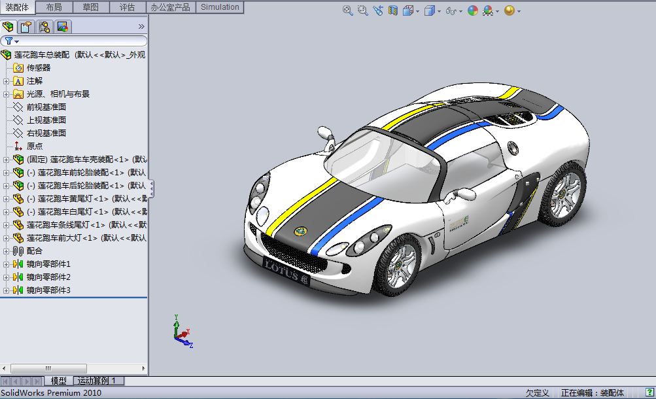Image resolution: width=656 pixels, height=399 pixels.
Task: Expand the 配合 mates node
Action: pyautogui.click(x=6, y=251)
